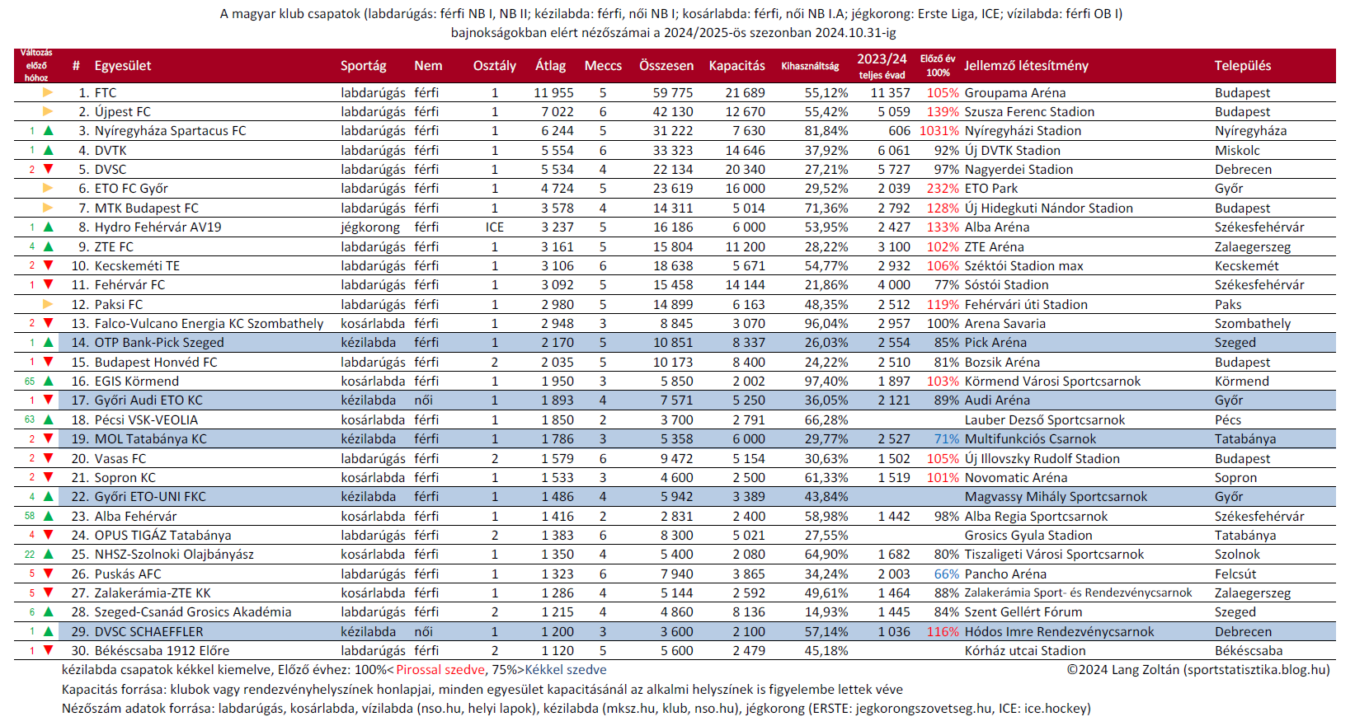
Task: Click the Egyesület column header
Action: (123, 66)
